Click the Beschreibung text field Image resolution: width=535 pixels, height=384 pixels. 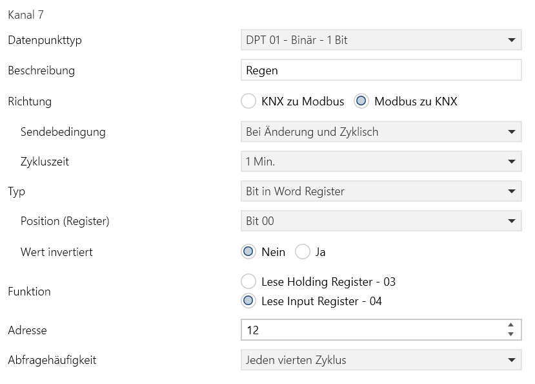(x=379, y=70)
